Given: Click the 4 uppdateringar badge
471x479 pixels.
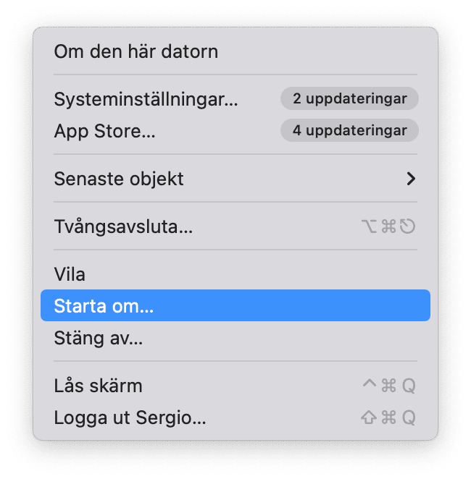Looking at the screenshot, I should point(349,131).
